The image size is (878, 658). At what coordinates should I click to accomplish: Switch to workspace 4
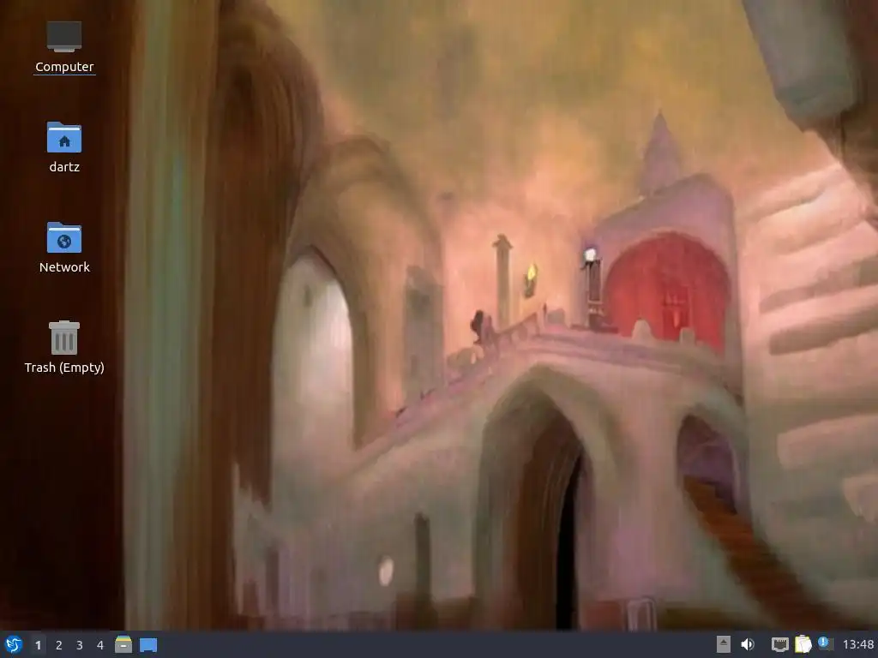[100, 645]
